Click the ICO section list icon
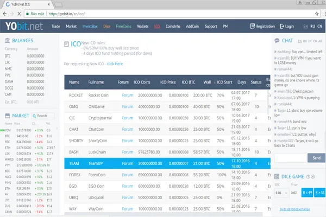 click(66, 44)
